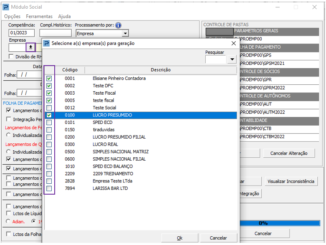Image resolution: width=326 pixels, height=245 pixels.
Task: Check company 1010 SPED ECD BALANÇO
Action: click(49, 166)
